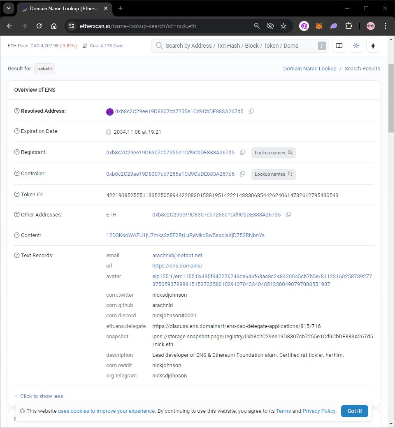
Task: Open the browser home page
Action: 54,26
